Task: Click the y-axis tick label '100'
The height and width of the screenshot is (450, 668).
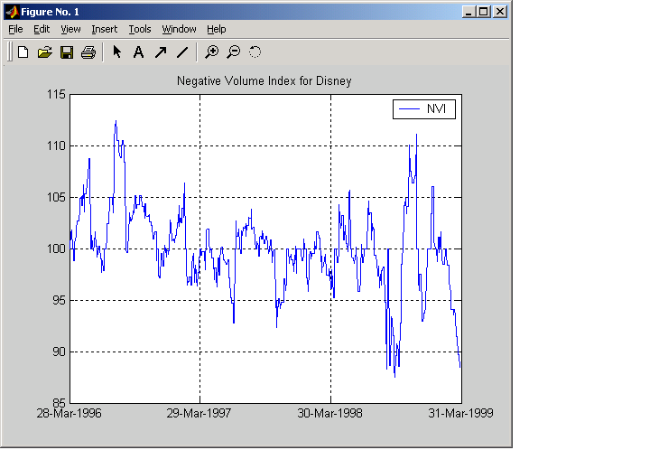Action: [56, 248]
